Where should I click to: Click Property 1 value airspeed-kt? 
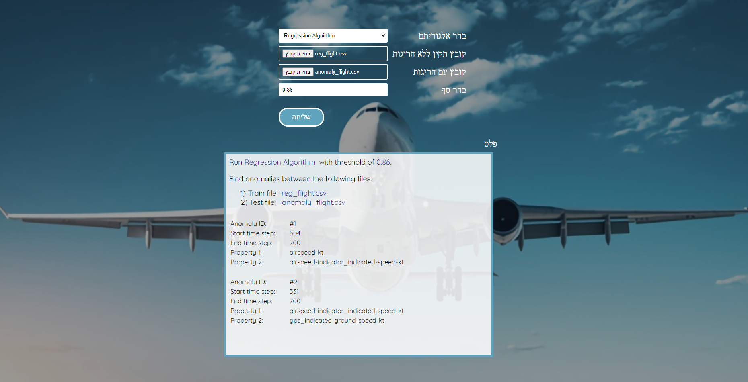(306, 253)
